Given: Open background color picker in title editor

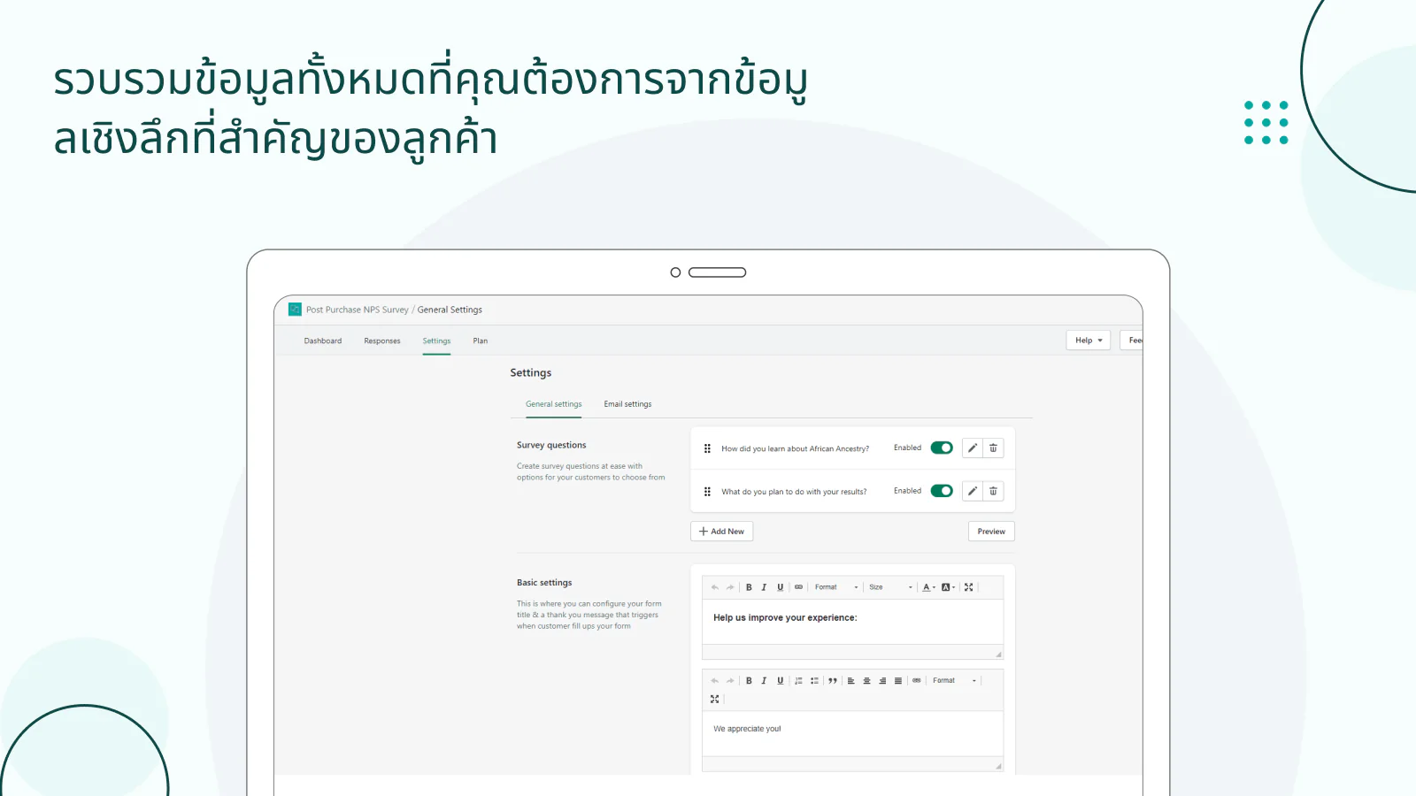Looking at the screenshot, I should [x=948, y=587].
